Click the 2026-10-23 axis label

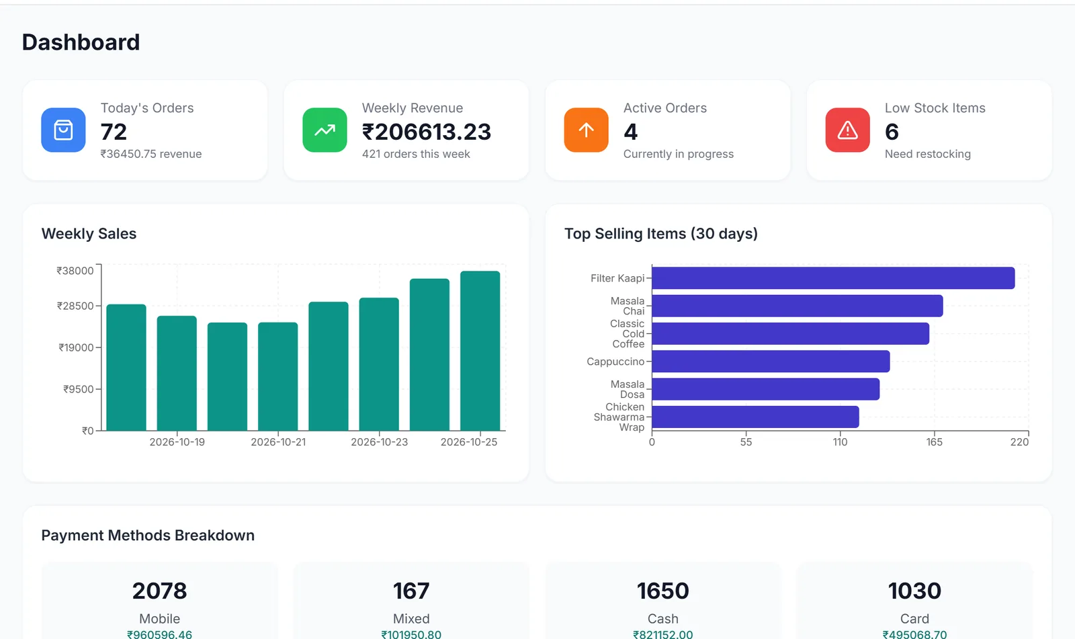point(380,442)
